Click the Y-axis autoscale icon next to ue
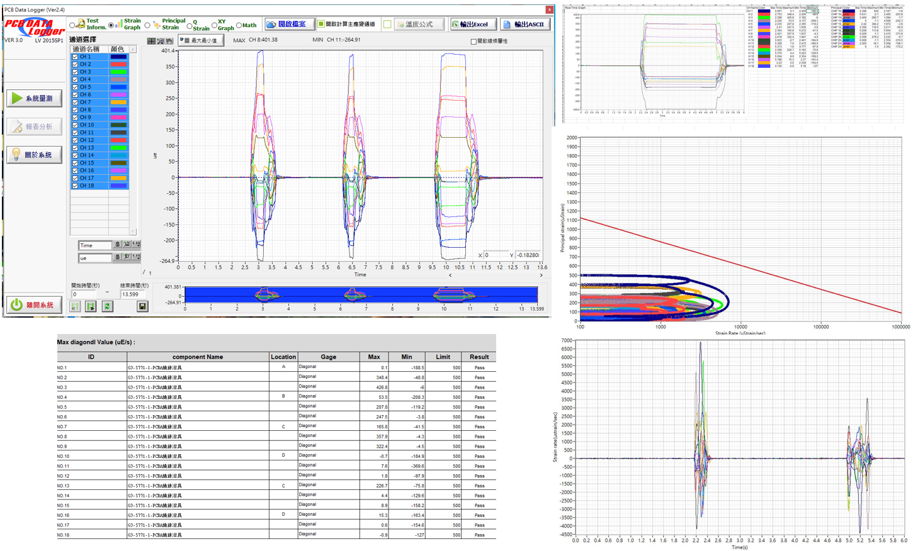Screen dimensions: 913x551 127,257
